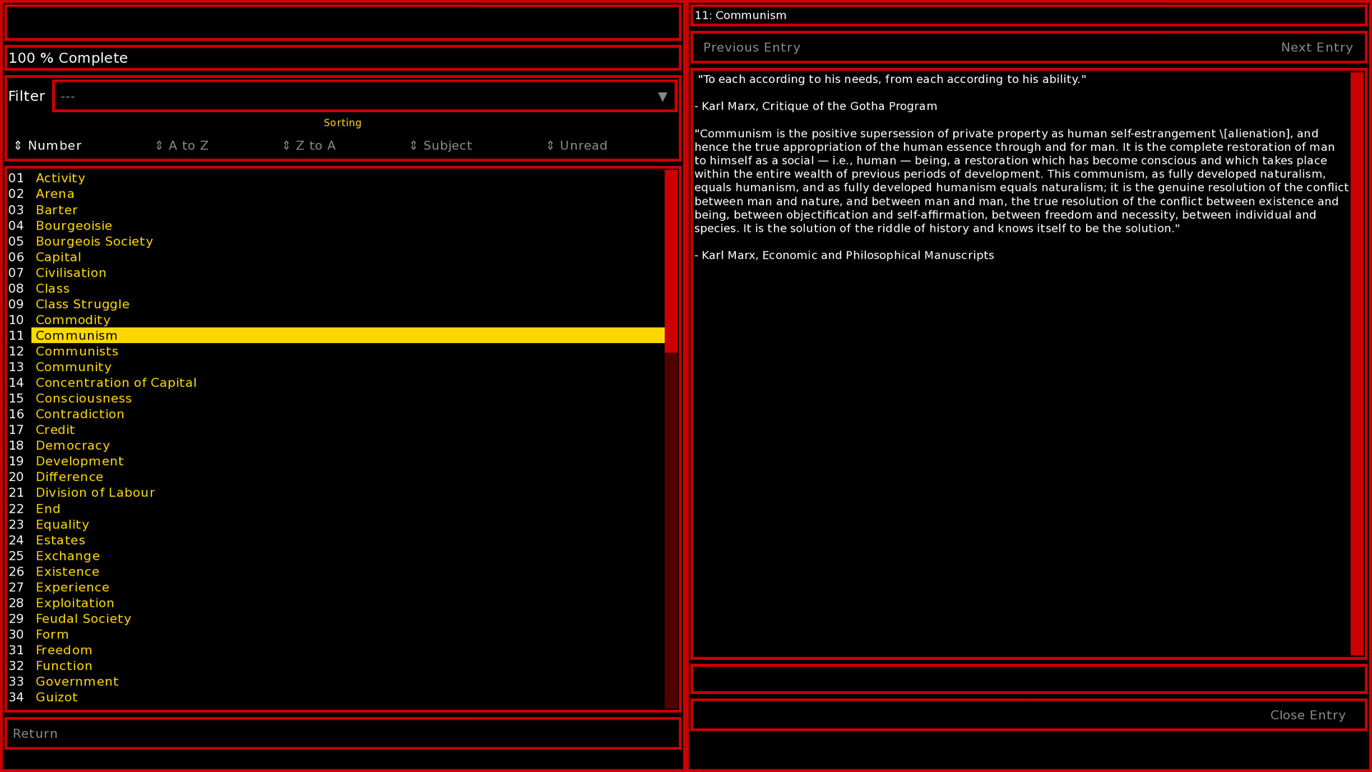
Task: Click the sort arrows icon beside Z to A
Action: 286,145
